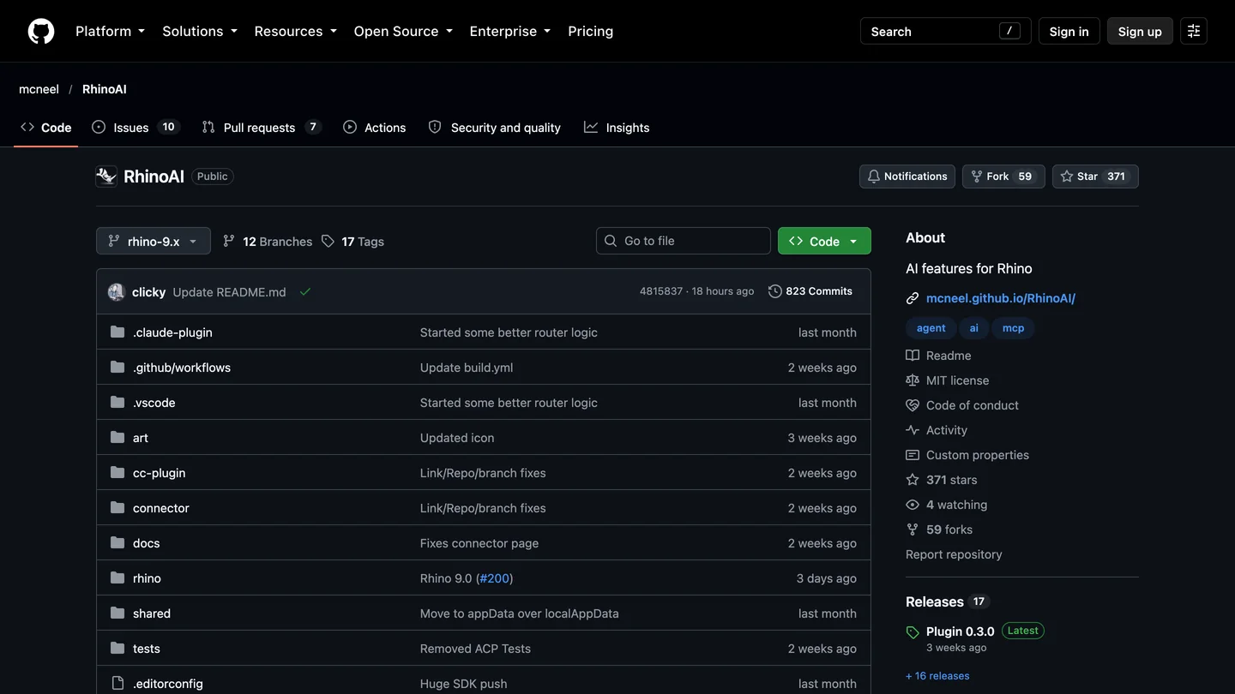1235x694 pixels.
Task: Open the Enterprise dropdown menu
Action: 510,31
